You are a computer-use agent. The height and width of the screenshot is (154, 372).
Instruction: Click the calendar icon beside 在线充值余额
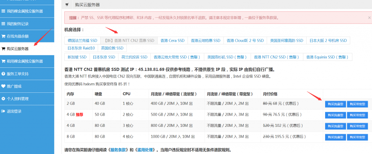tap(4, 36)
